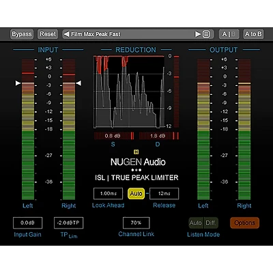The image size is (273, 273).
Task: Click the Channel Link 70% field
Action: pyautogui.click(x=136, y=222)
